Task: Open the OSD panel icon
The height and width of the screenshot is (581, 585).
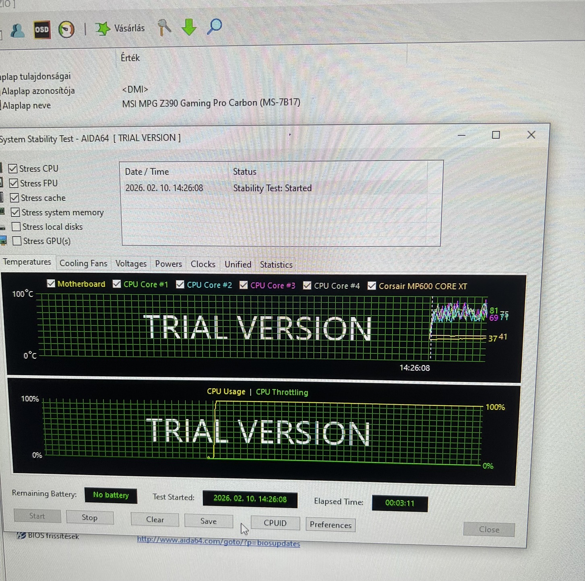Action: click(42, 30)
